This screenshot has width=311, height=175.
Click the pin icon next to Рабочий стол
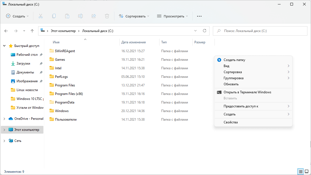pyautogui.click(x=41, y=55)
